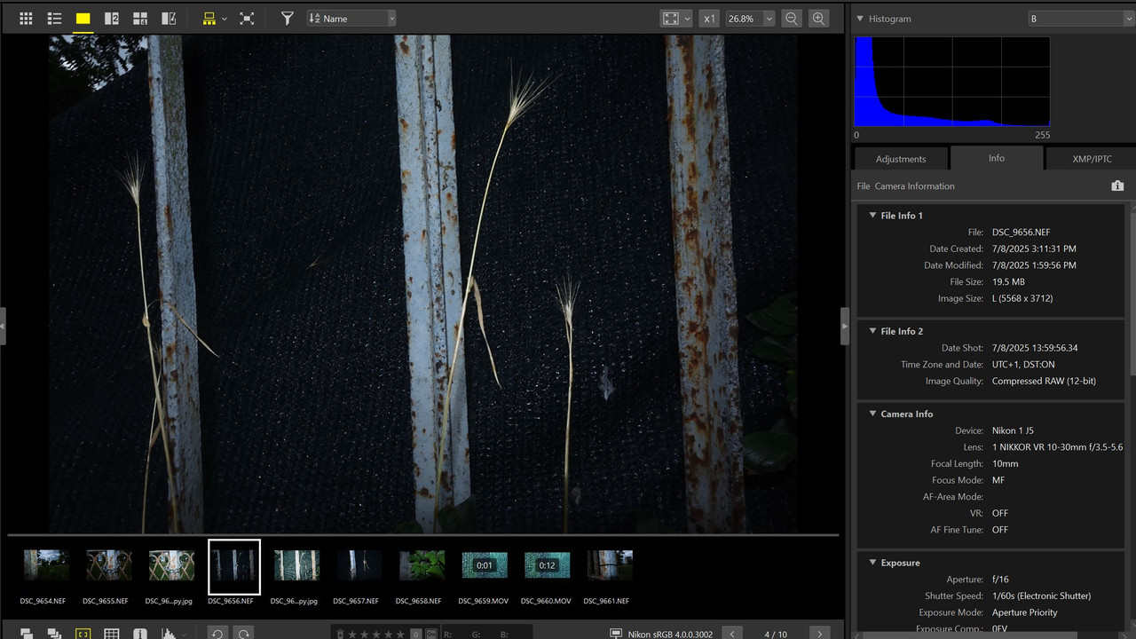This screenshot has height=639, width=1136.
Task: Click the trash icon in the rating bar
Action: [x=340, y=634]
